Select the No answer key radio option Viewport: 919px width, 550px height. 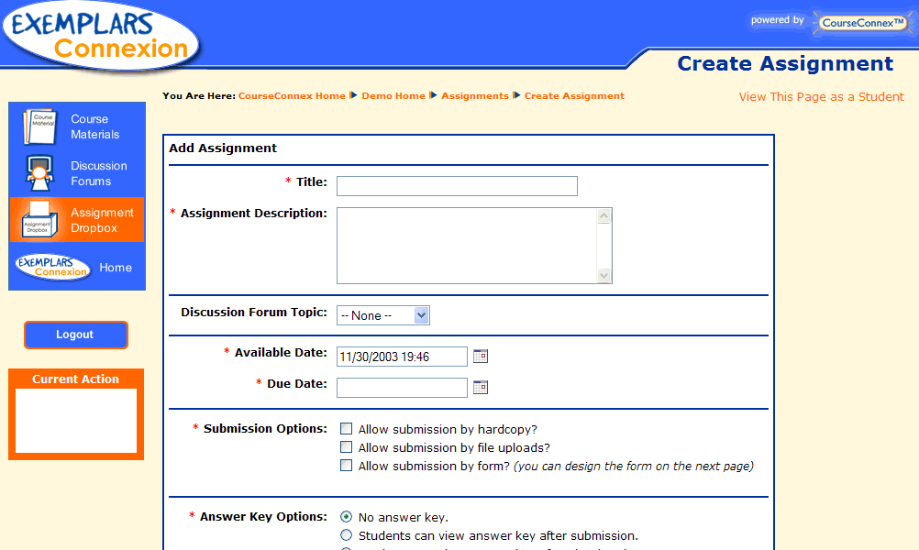(x=347, y=517)
